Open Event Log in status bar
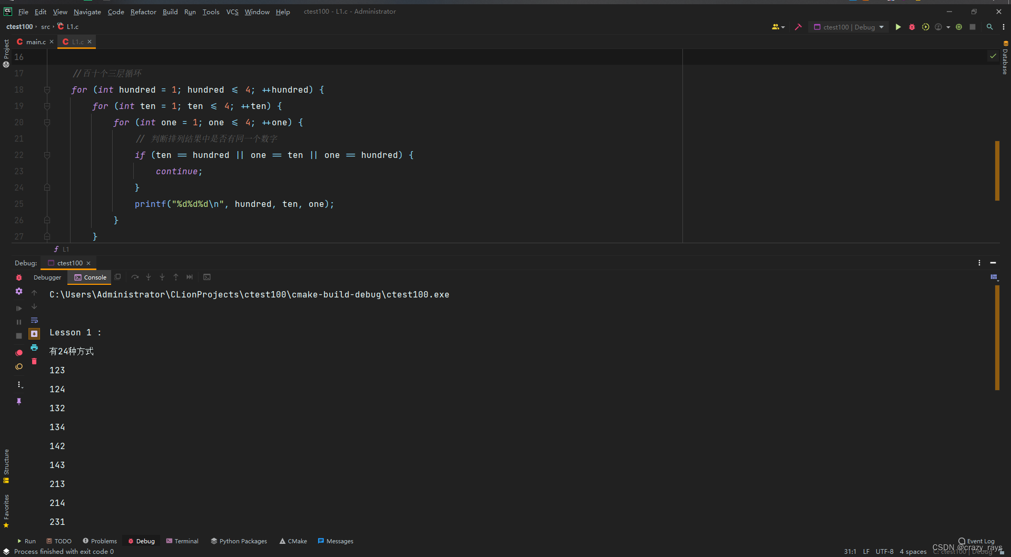1011x557 pixels. 977,541
